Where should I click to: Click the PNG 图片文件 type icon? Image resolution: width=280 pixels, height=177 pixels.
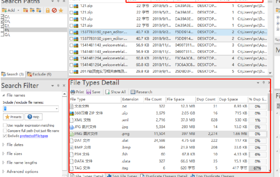click(72, 134)
